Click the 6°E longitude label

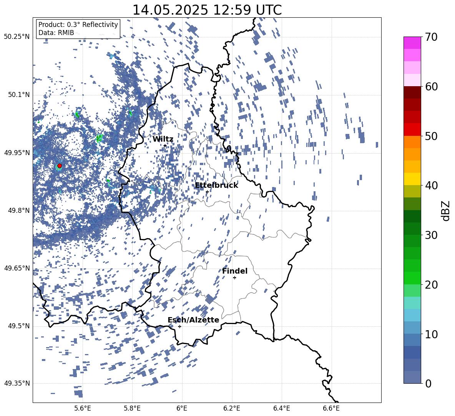coord(182,408)
